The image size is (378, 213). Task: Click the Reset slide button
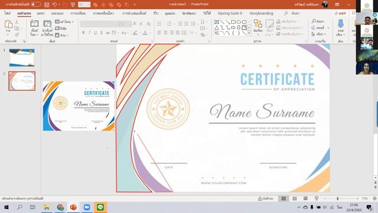tap(61, 28)
